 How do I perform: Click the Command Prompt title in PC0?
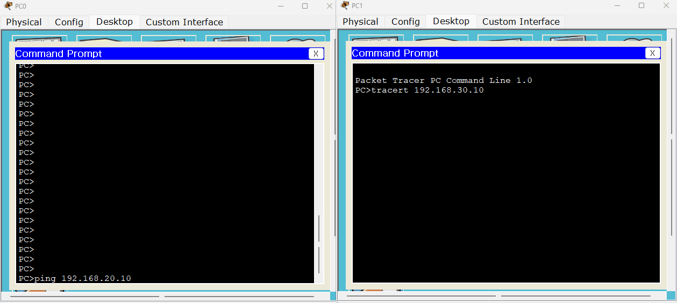coord(59,54)
